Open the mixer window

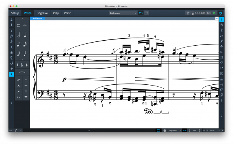(x=188, y=13)
